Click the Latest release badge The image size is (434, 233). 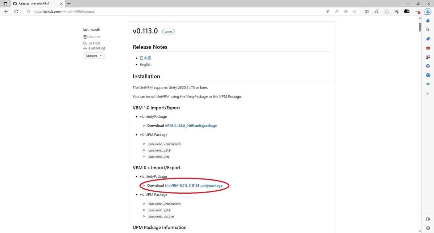168,31
